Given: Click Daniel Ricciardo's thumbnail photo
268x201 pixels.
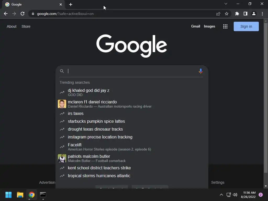Looking at the screenshot, I should 62,104.
